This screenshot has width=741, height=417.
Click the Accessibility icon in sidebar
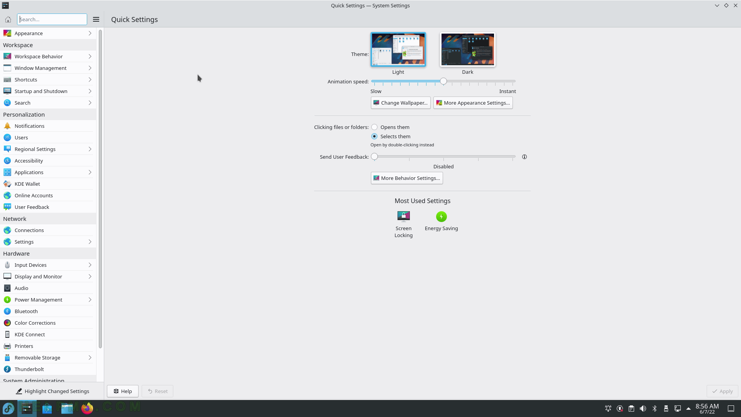click(x=7, y=161)
